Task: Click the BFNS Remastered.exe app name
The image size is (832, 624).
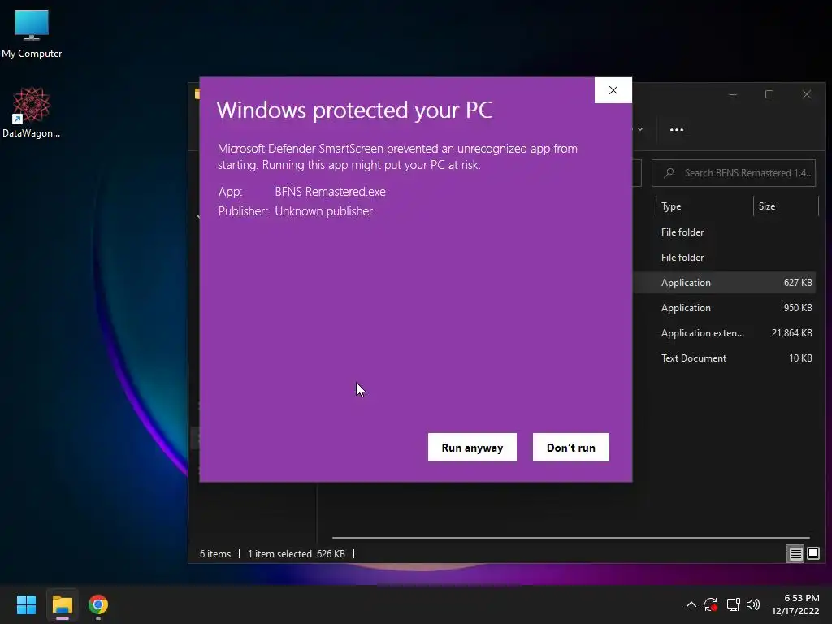Action: (330, 192)
